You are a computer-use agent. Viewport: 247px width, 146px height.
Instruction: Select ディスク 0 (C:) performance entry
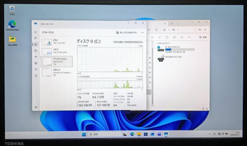(x=56, y=62)
